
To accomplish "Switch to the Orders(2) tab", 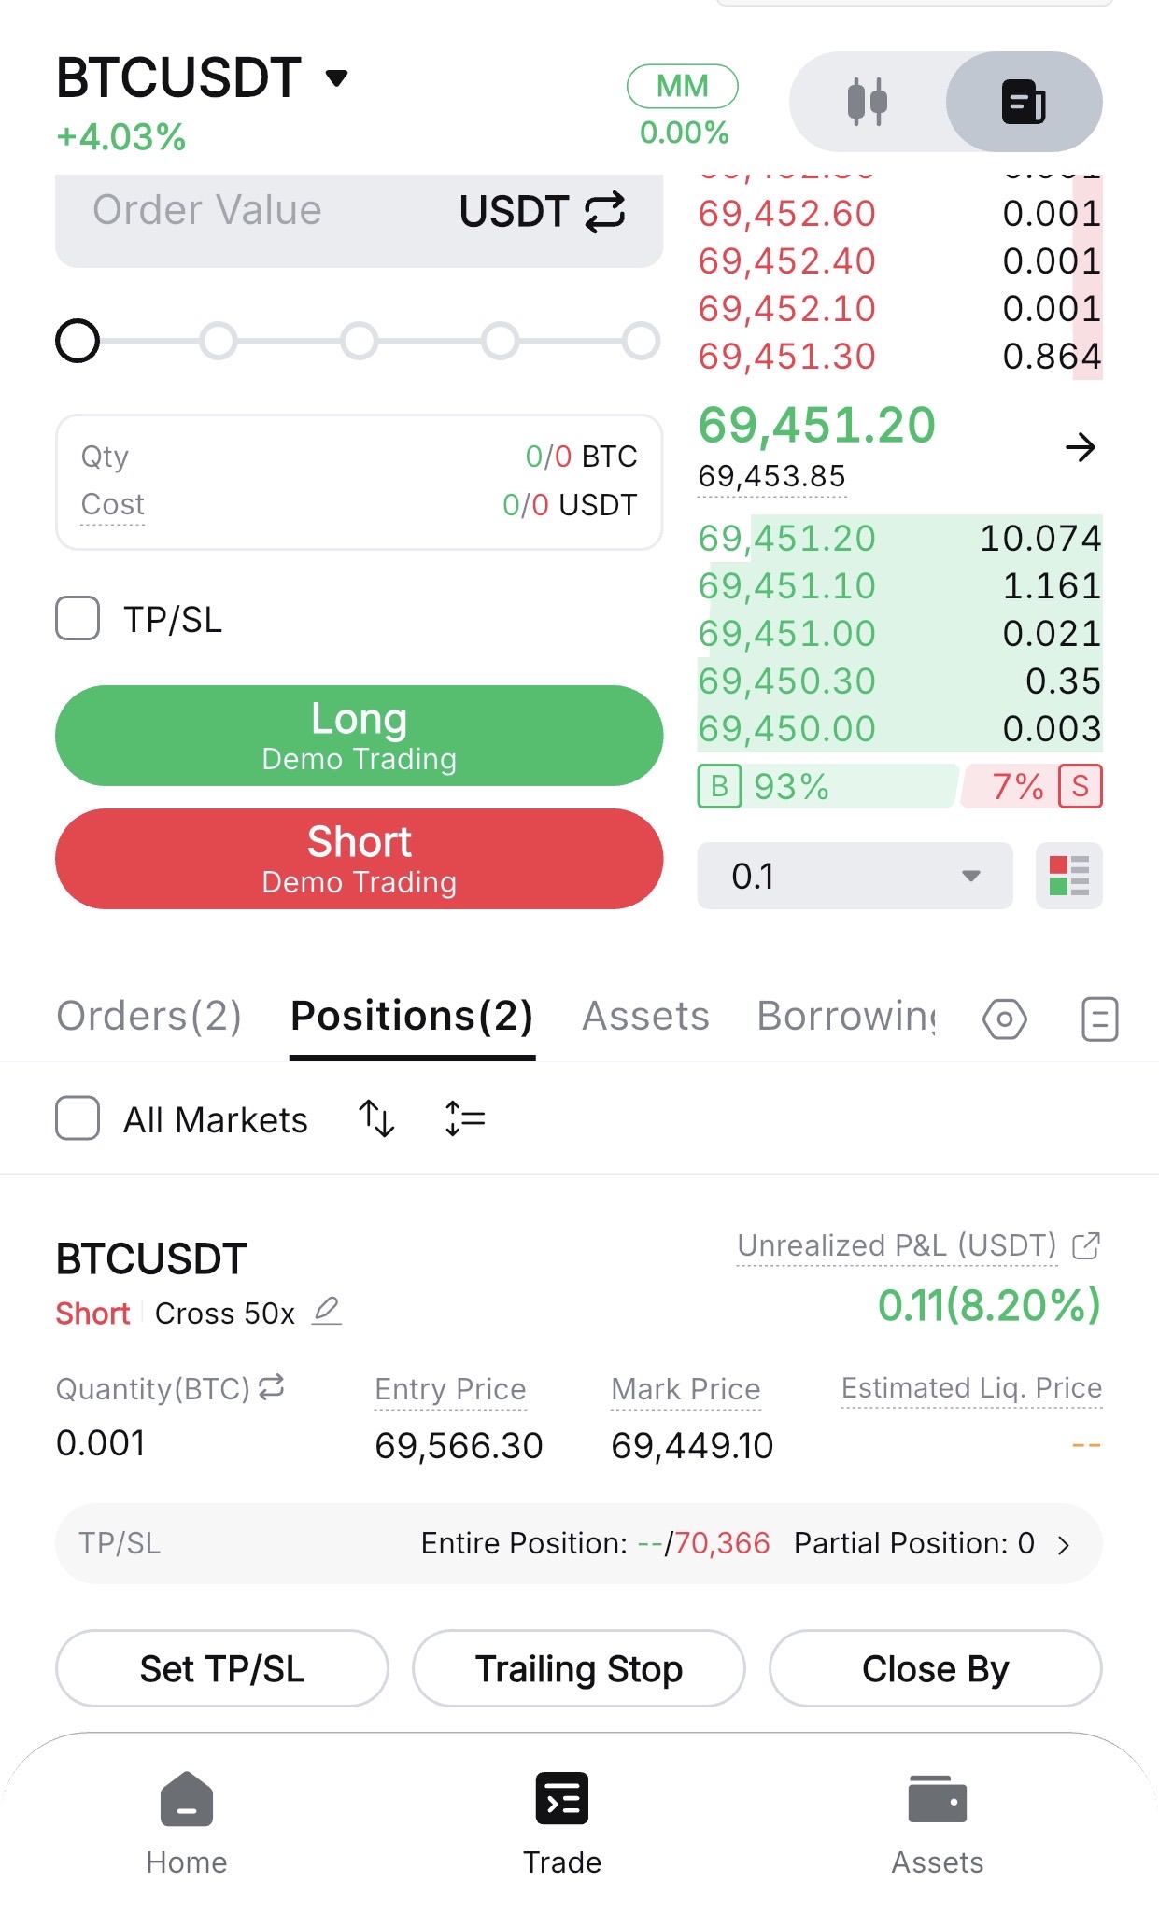I will click(149, 1017).
